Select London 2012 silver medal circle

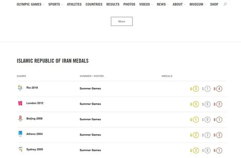point(207,104)
